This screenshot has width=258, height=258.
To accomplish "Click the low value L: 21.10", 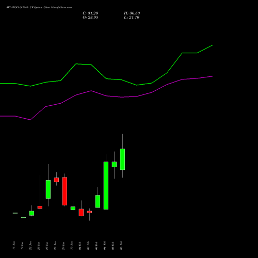I will click(132, 18).
